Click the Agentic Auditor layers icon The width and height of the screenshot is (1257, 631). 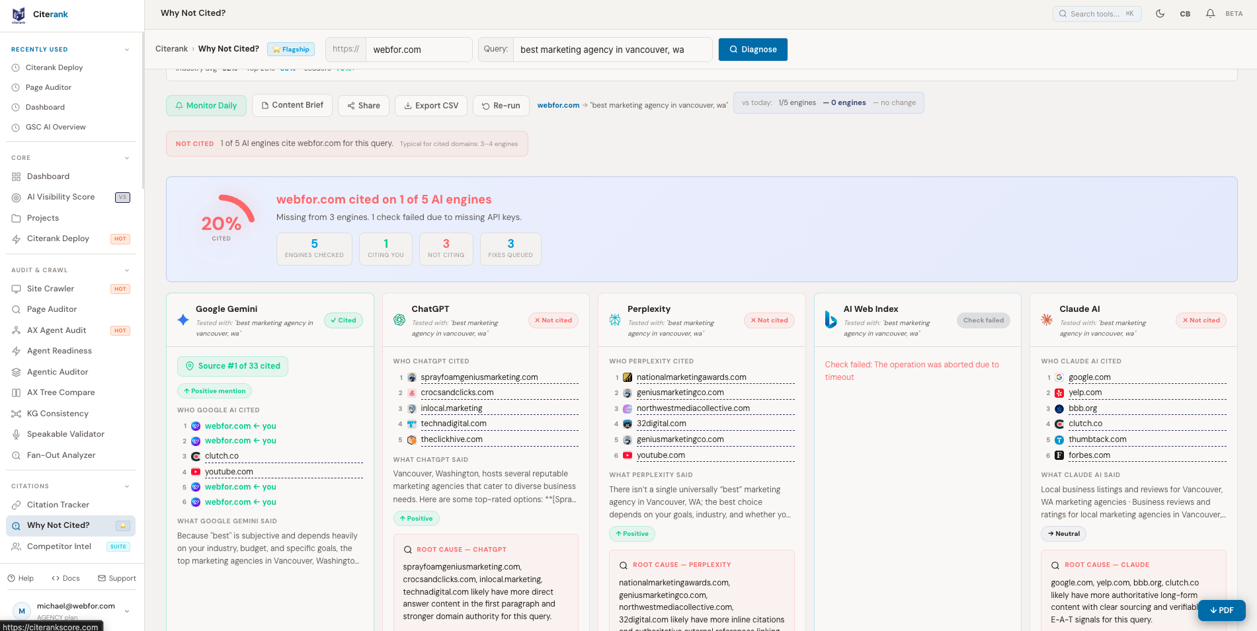coord(17,372)
